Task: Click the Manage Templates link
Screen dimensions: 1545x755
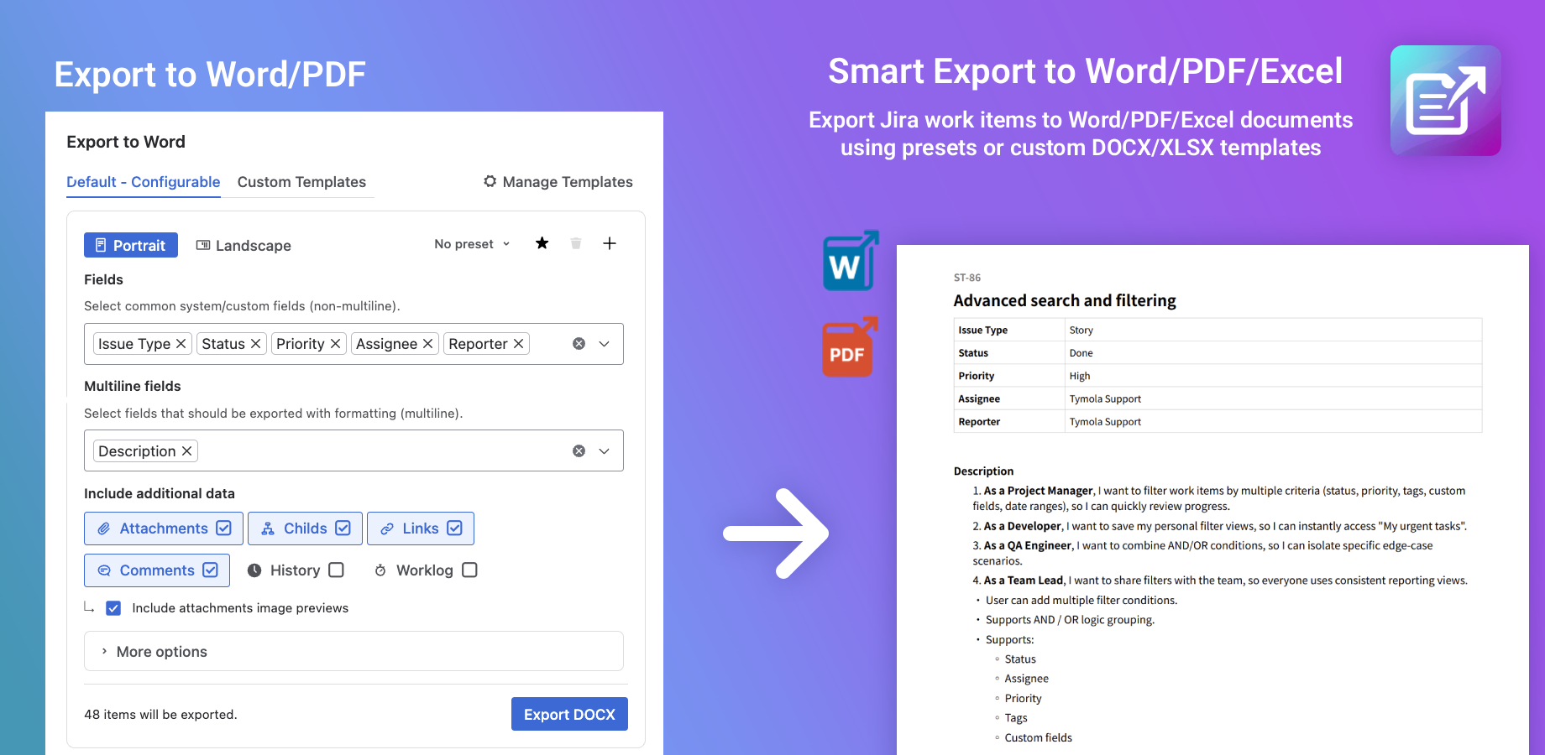Action: click(x=558, y=182)
